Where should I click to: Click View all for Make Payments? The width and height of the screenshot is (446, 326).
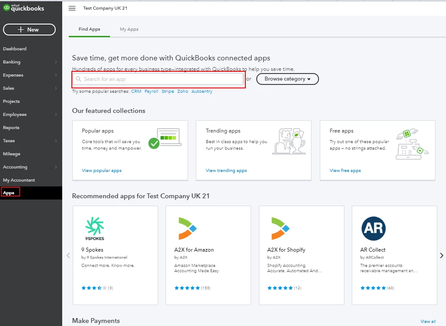[x=428, y=322]
